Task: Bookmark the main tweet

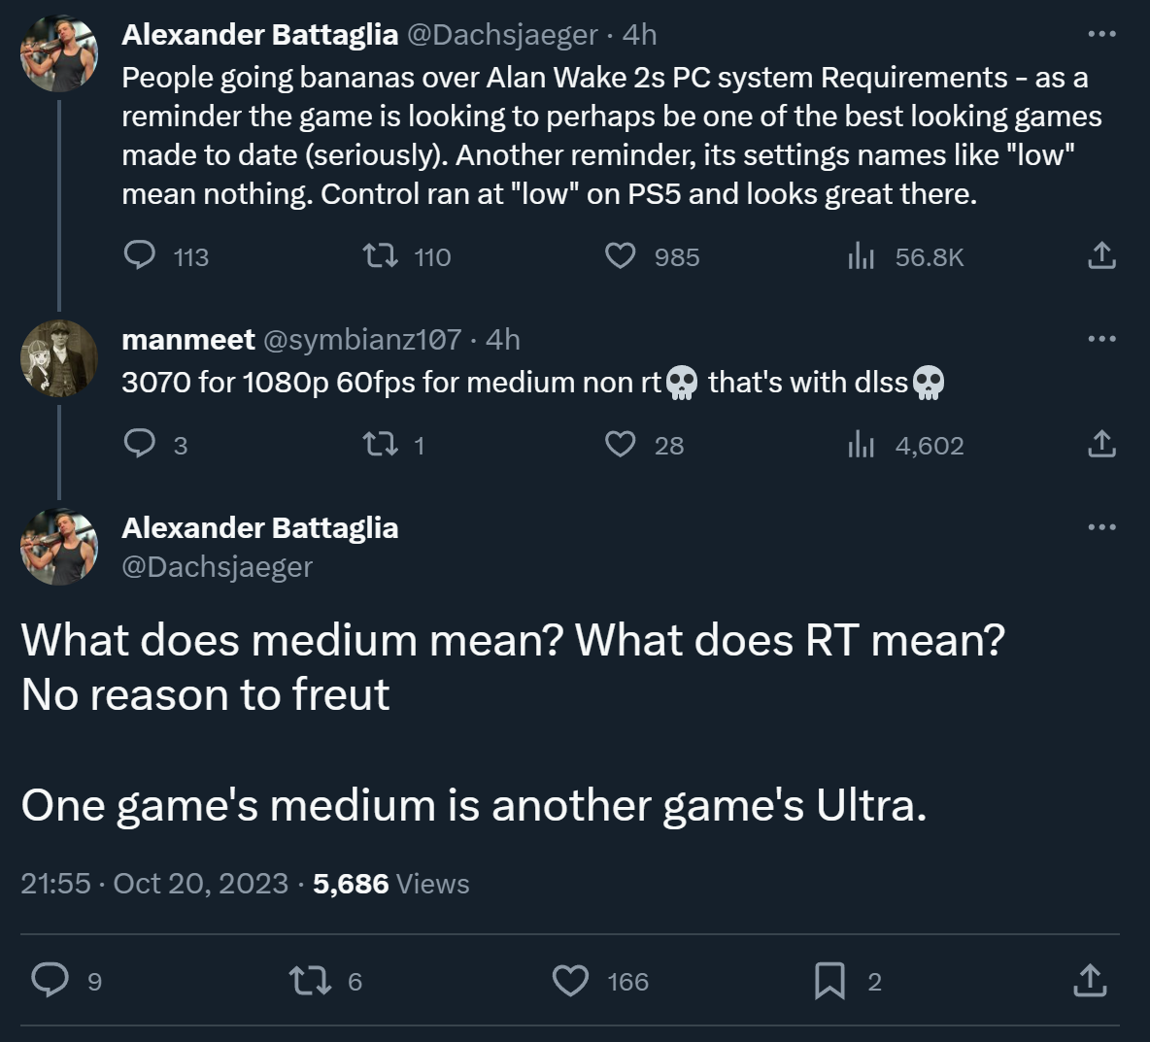Action: pos(829,981)
